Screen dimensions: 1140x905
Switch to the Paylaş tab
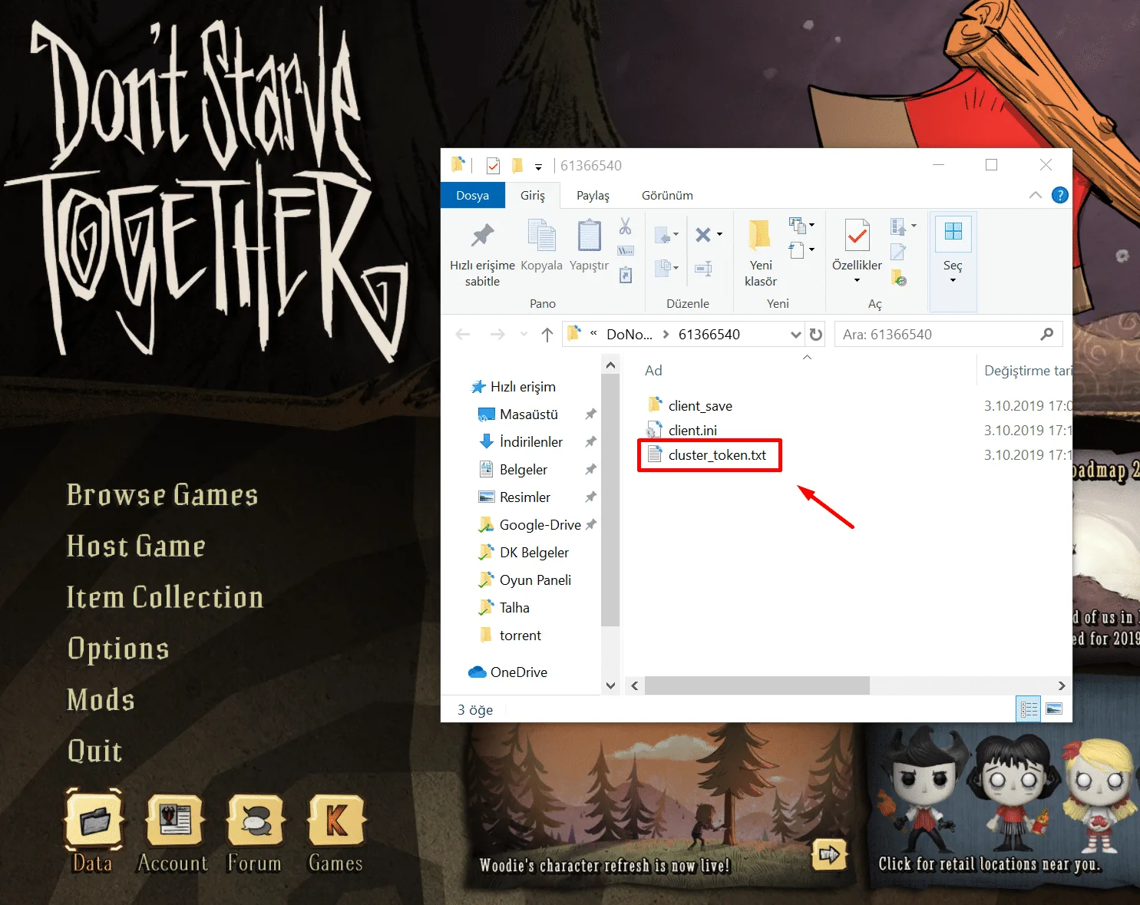click(x=593, y=195)
